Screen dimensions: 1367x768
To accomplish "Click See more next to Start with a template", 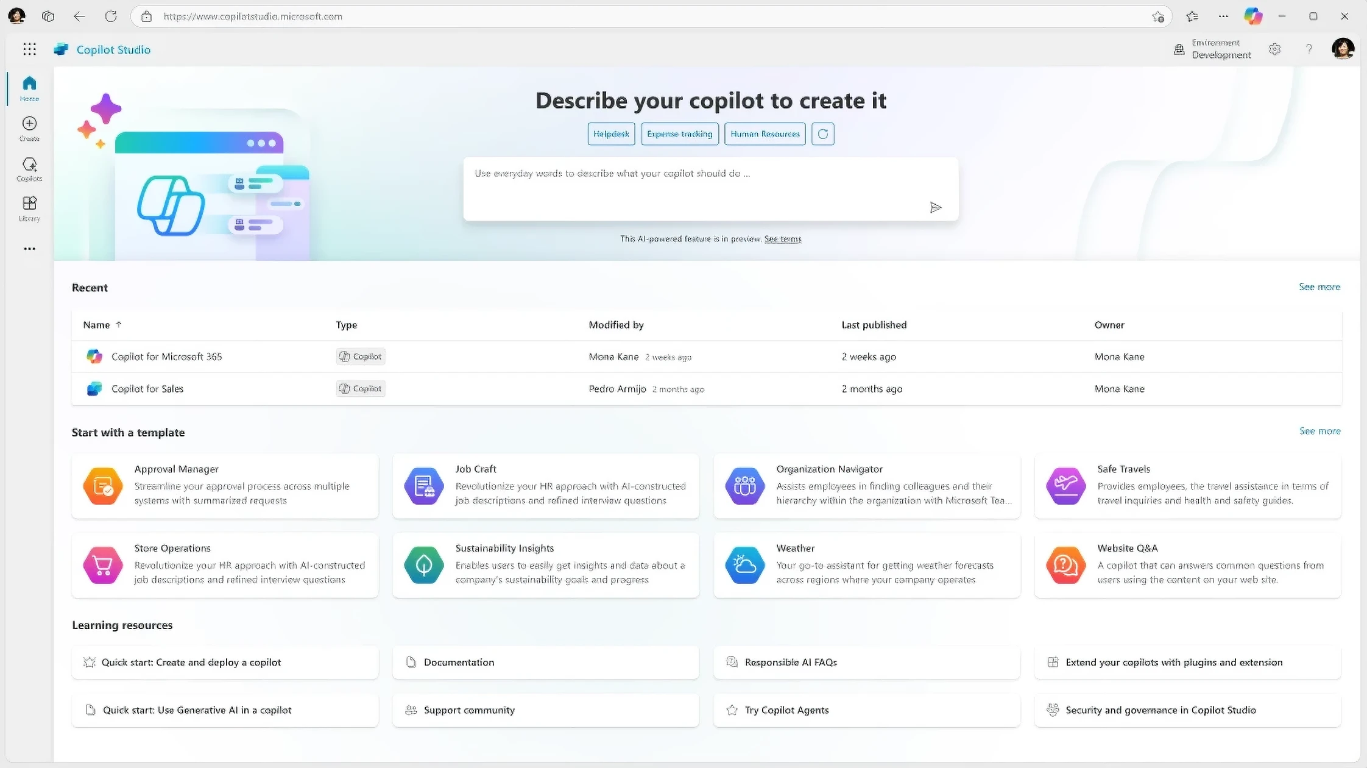I will pos(1319,431).
